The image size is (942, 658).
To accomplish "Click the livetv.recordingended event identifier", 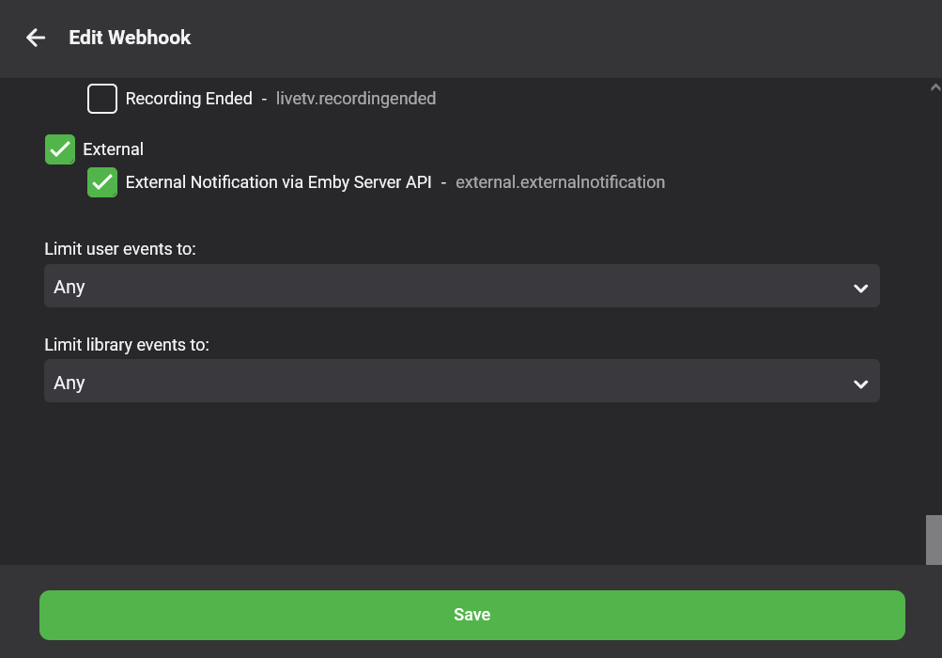I will [355, 98].
